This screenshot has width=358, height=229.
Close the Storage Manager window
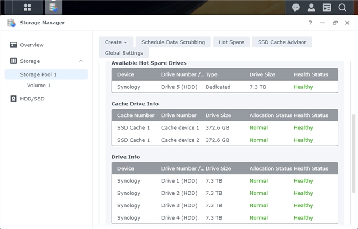tap(348, 23)
